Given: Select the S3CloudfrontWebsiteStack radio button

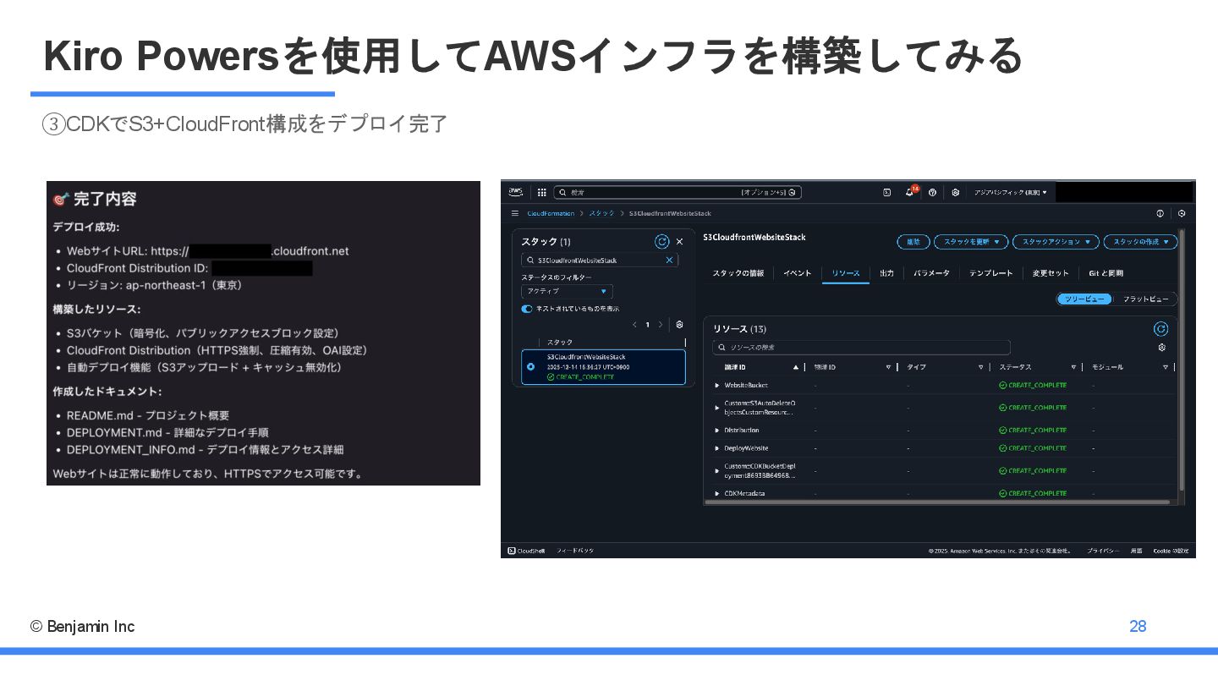Looking at the screenshot, I should click(x=530, y=367).
